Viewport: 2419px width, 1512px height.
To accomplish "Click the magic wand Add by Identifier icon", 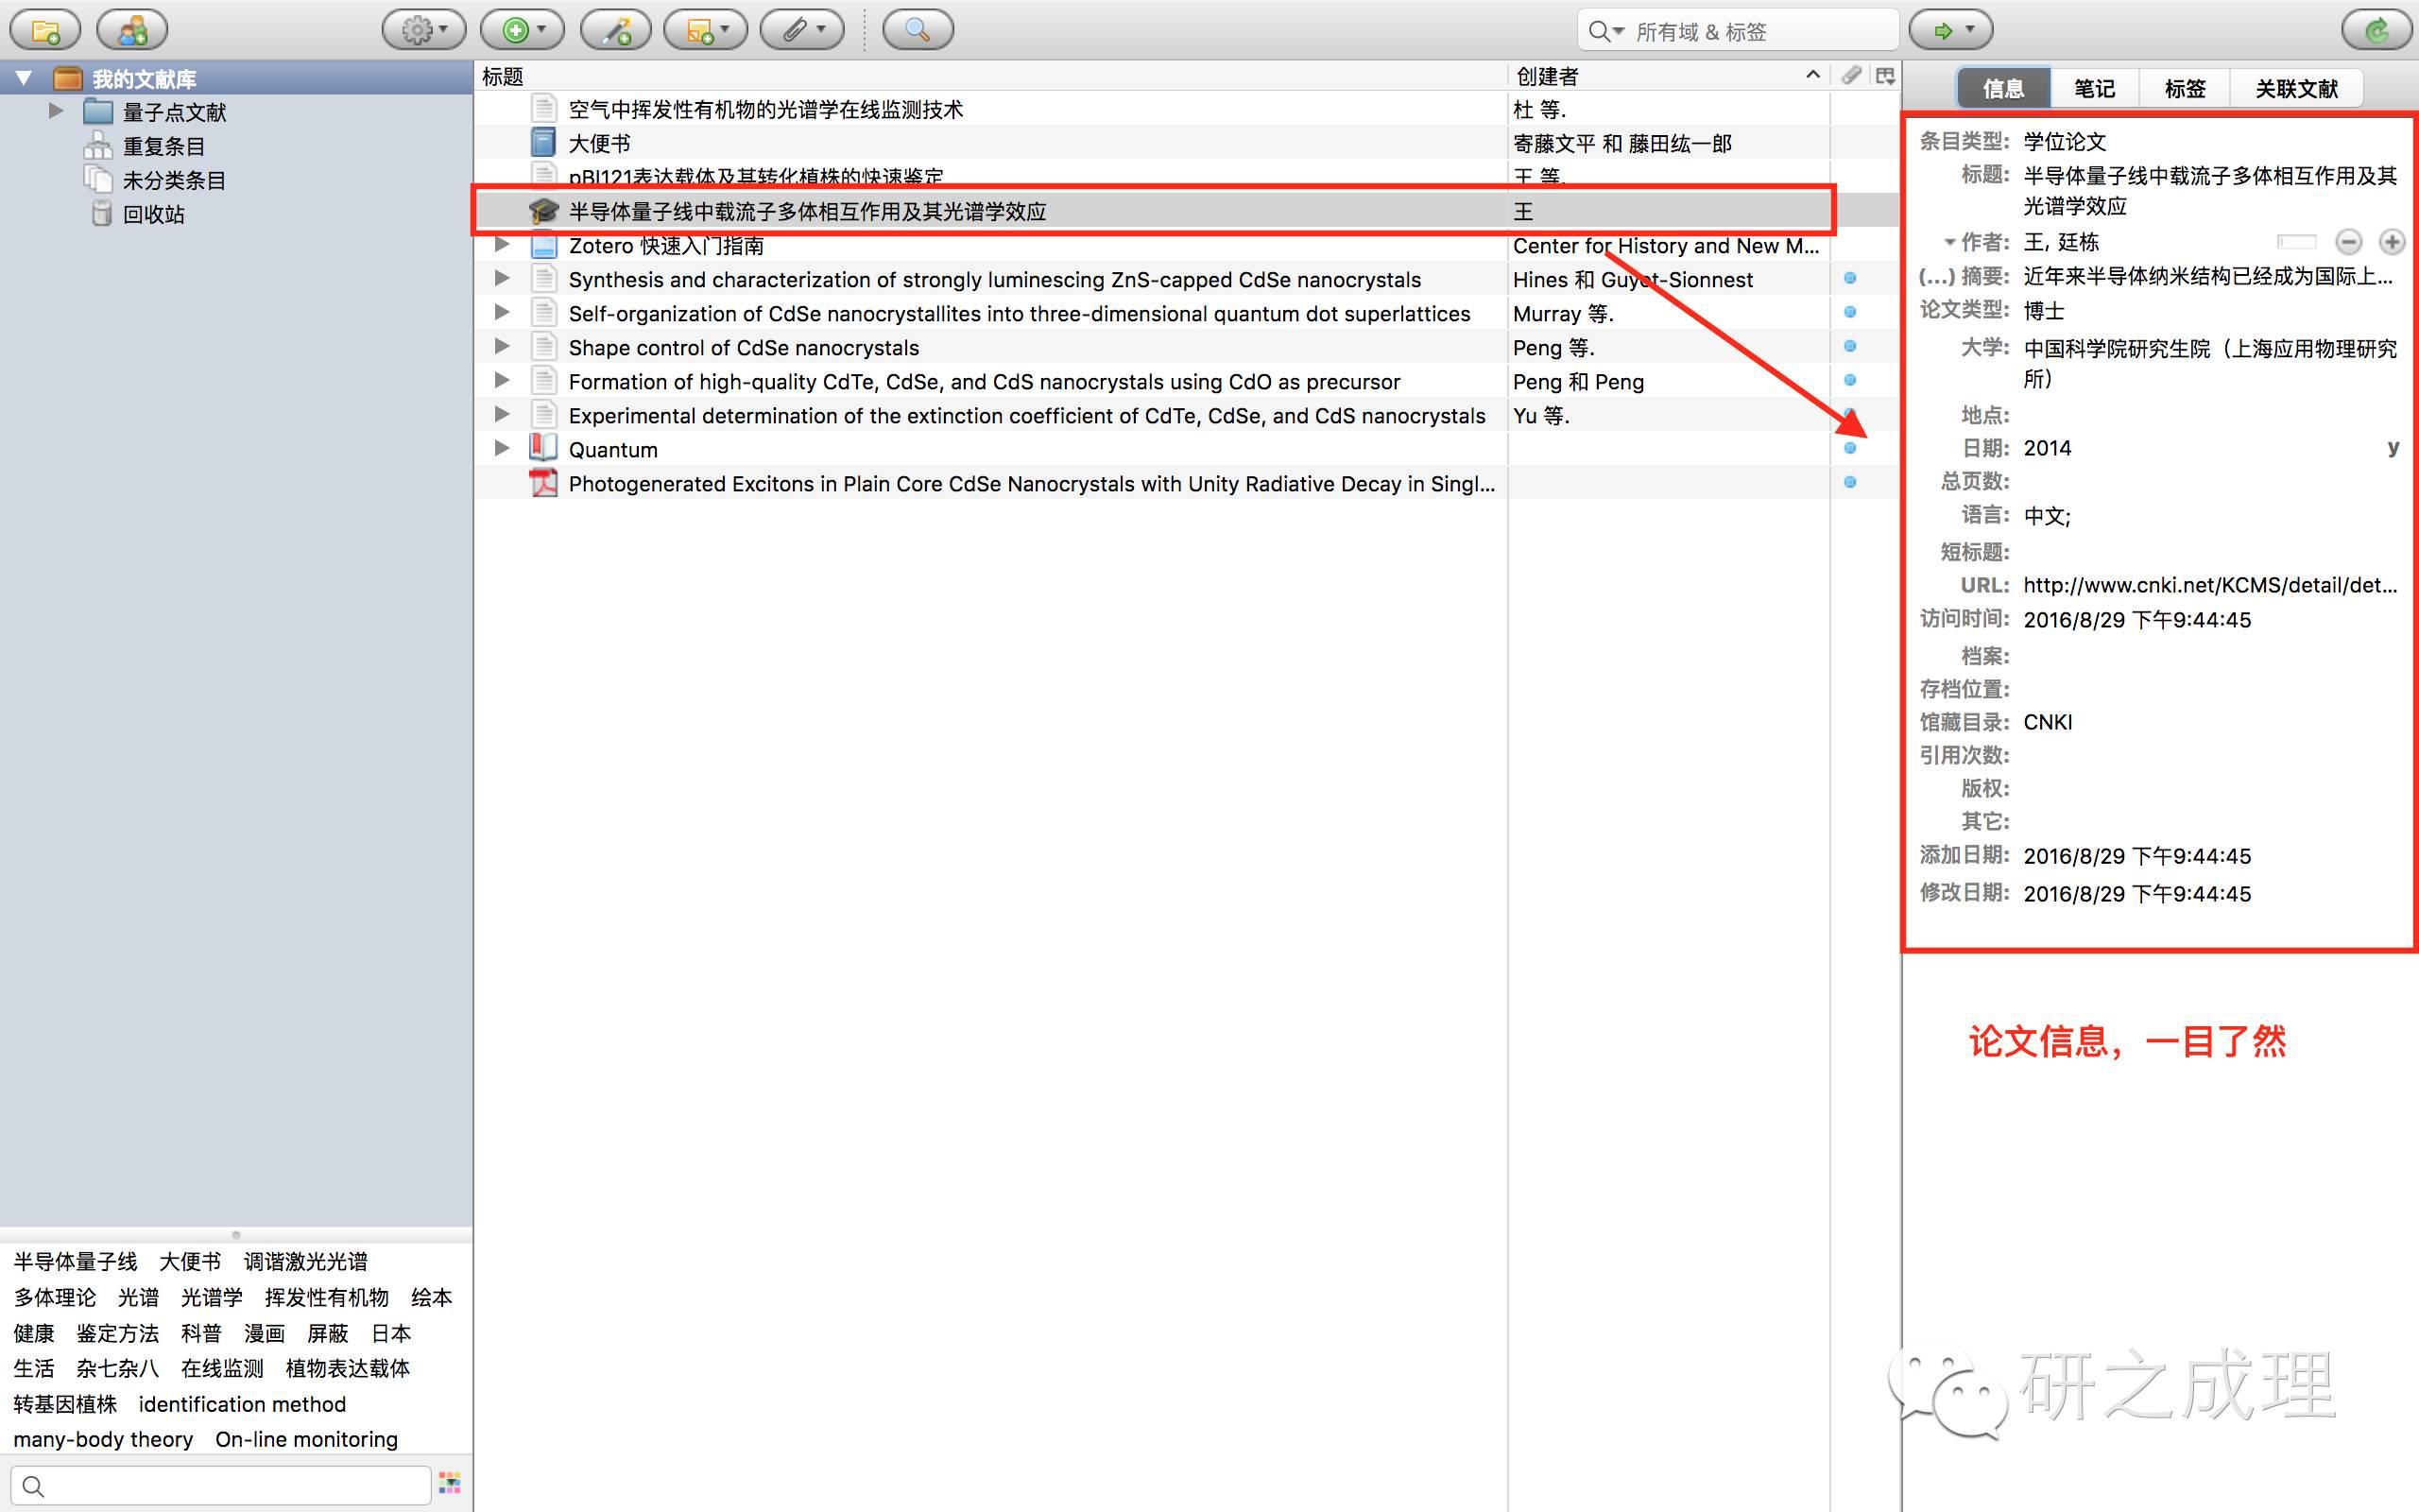I will [616, 30].
